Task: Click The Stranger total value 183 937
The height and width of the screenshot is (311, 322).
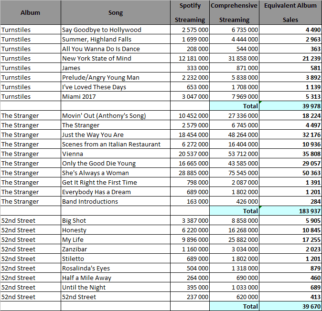Action: (x=290, y=211)
